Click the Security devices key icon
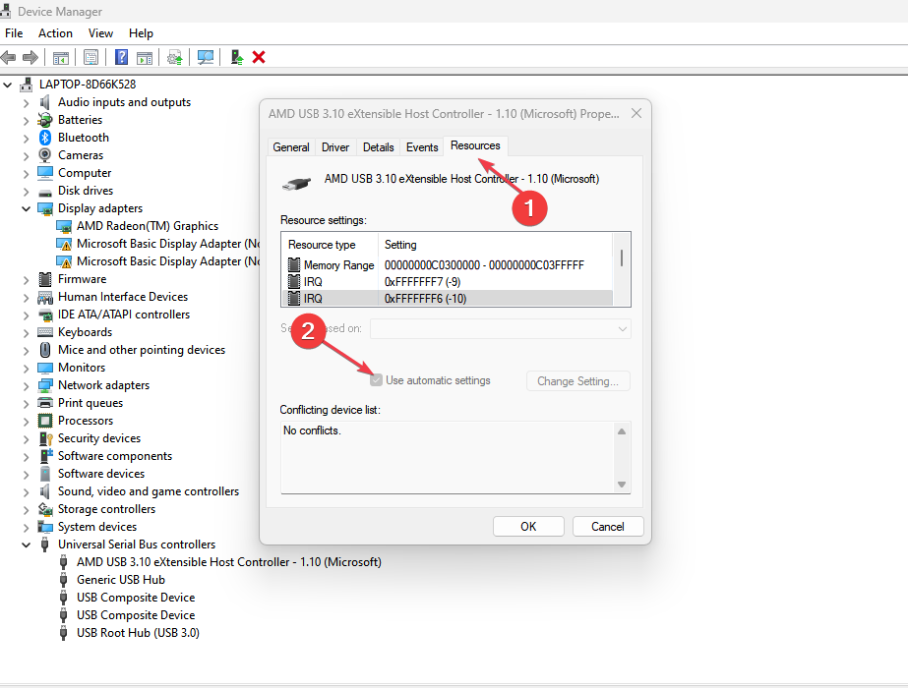908x688 pixels. [45, 438]
